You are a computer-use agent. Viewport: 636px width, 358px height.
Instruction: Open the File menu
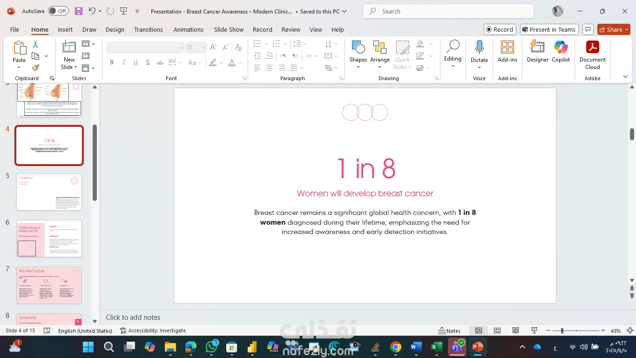(14, 29)
